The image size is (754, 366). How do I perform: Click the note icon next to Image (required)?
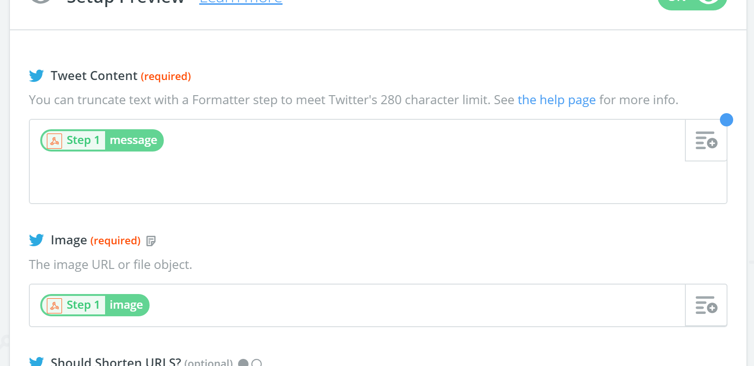(x=151, y=241)
